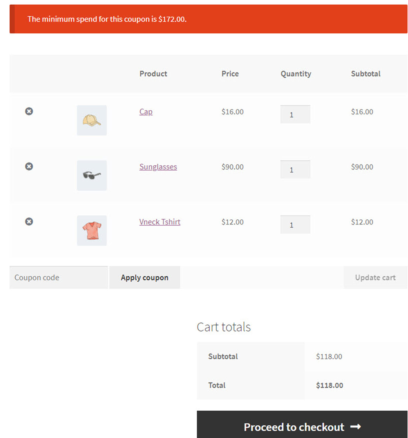
Task: Remove the Cap from the cart
Action: click(x=29, y=111)
